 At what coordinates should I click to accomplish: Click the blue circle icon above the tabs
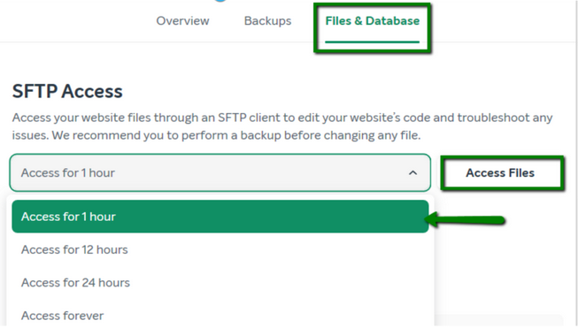pyautogui.click(x=220, y=1)
